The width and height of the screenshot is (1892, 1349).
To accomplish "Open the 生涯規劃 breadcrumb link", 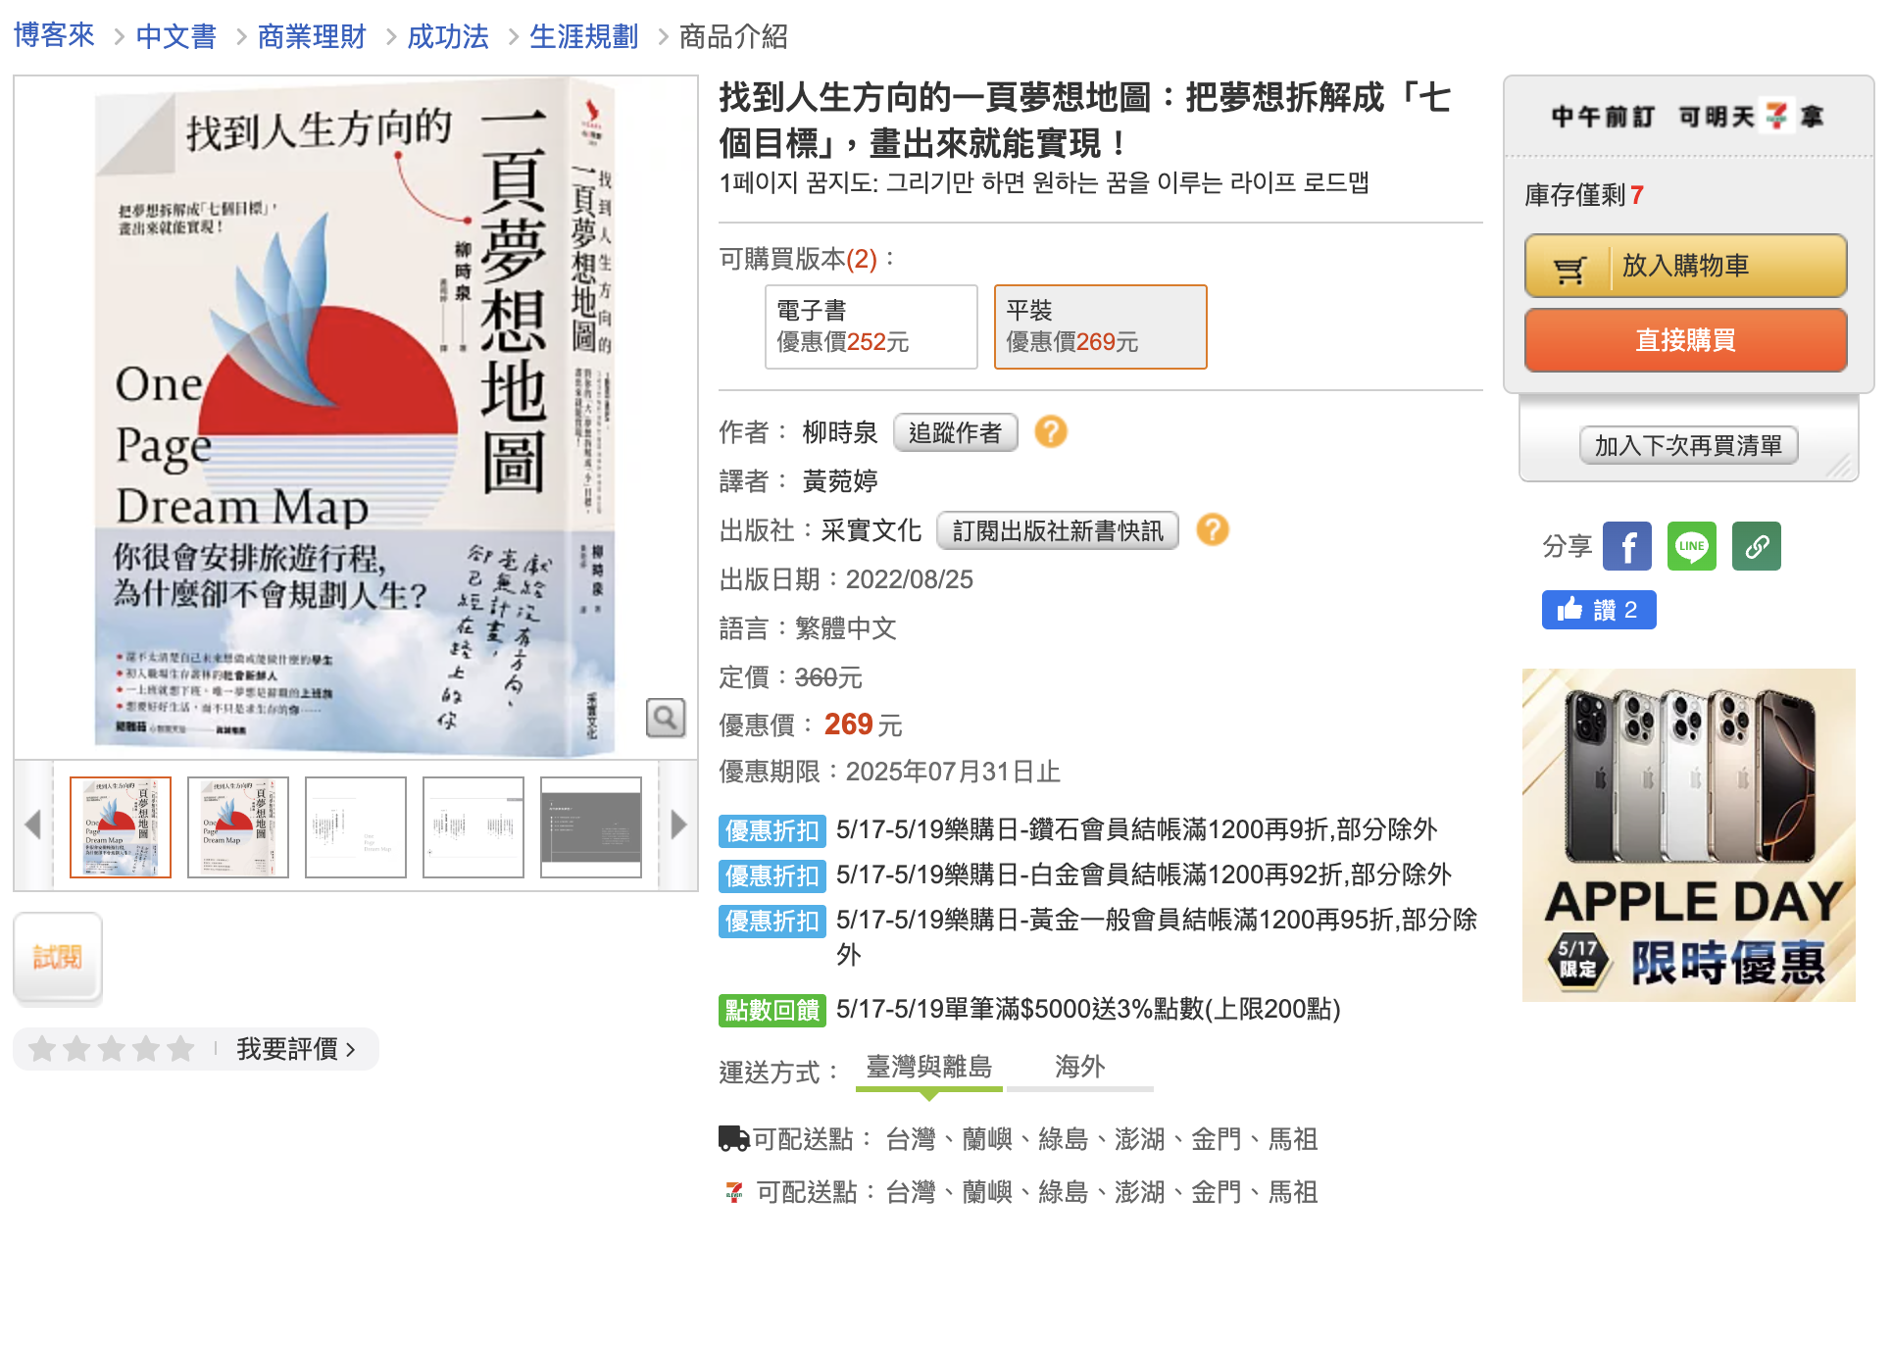I will (x=583, y=36).
